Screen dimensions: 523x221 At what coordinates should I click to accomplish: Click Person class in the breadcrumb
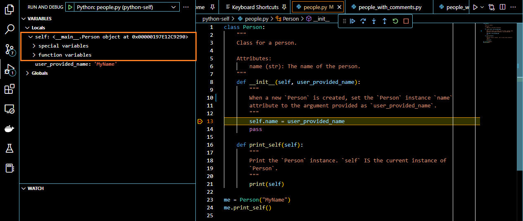[287, 19]
